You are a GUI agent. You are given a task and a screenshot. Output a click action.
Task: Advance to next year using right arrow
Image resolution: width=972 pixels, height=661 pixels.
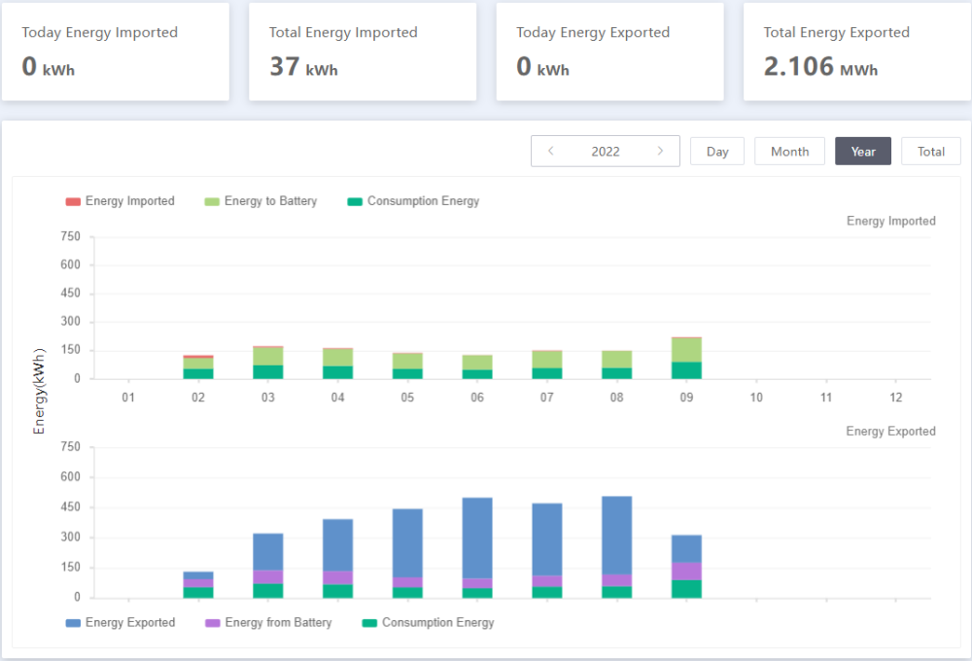coord(660,151)
